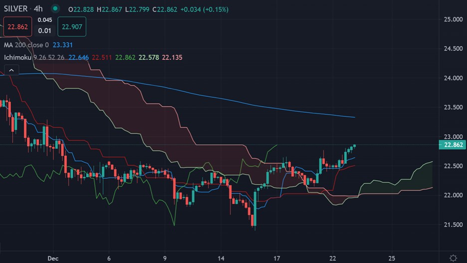Screen dimensions: 467x263
Task: Click the Ichimoku blue value 22.646
Action: [78, 57]
